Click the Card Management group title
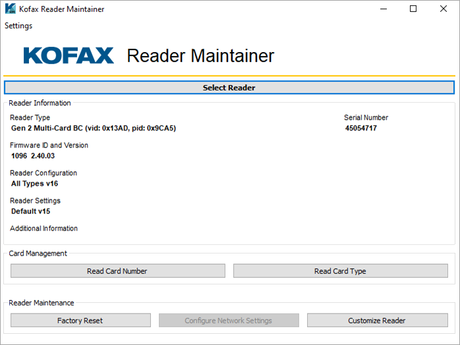Image resolution: width=460 pixels, height=345 pixels. 38,253
